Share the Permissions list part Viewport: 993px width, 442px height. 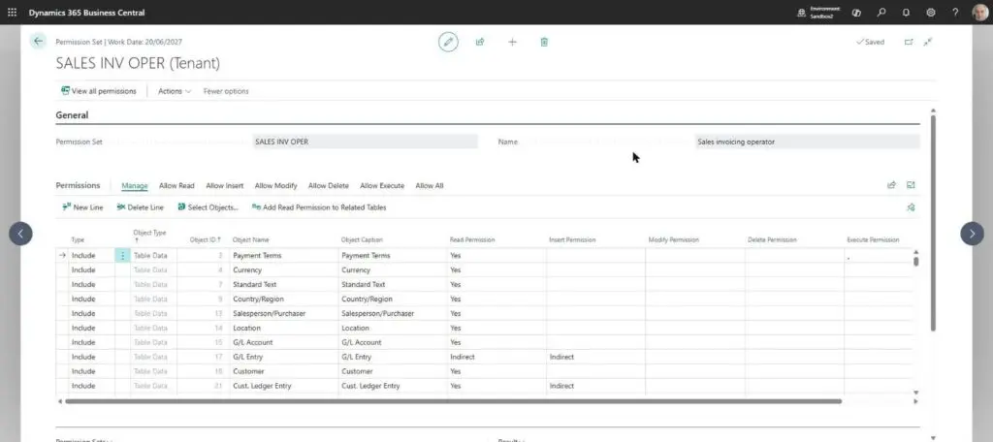pyautogui.click(x=892, y=185)
